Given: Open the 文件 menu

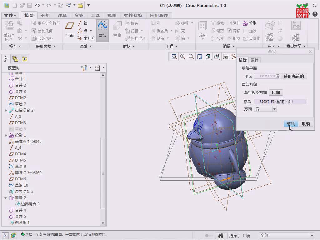Looking at the screenshot, I should click(x=10, y=15).
